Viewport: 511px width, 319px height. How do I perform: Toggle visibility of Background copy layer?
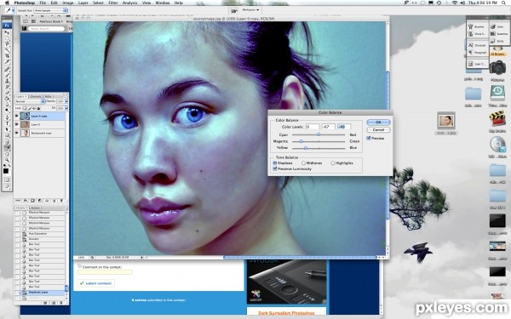coord(17,133)
